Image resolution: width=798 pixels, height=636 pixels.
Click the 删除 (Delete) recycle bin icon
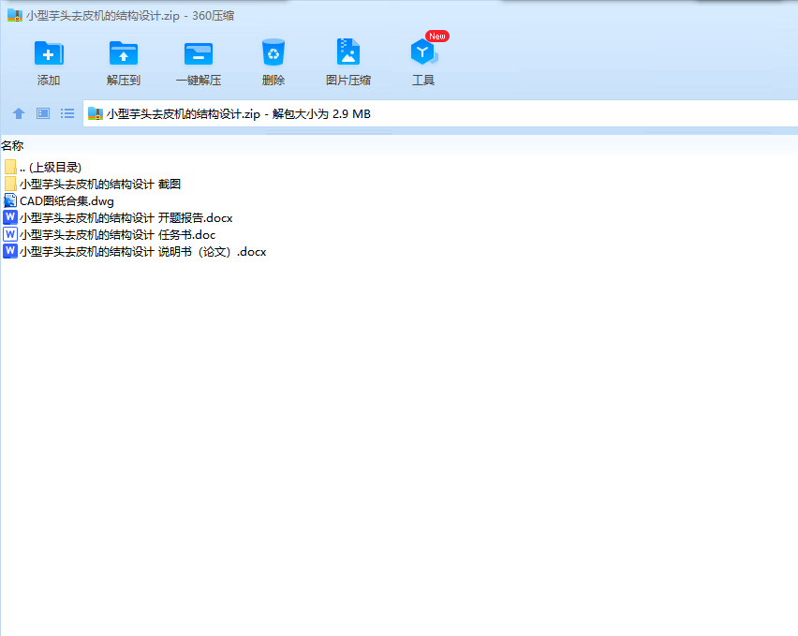pos(273,52)
